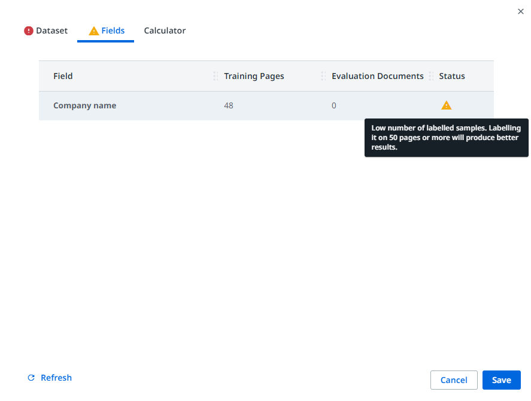Select the Company name row
531x401 pixels.
tap(84, 105)
